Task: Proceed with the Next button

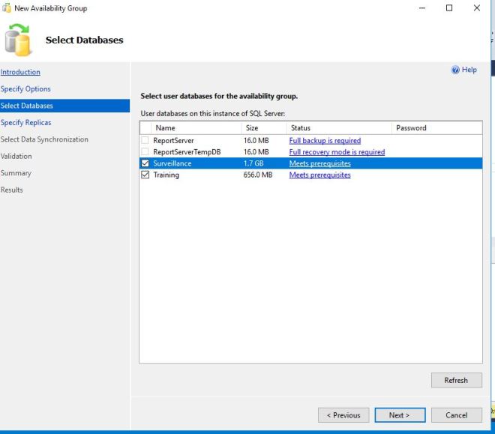Action: click(400, 415)
